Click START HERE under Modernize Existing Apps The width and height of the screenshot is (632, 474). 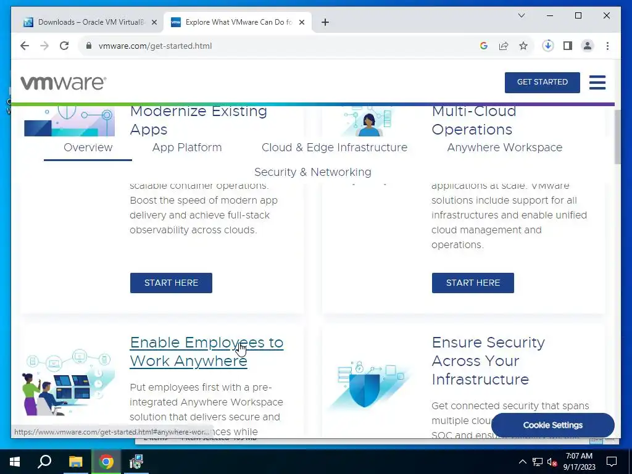(171, 283)
